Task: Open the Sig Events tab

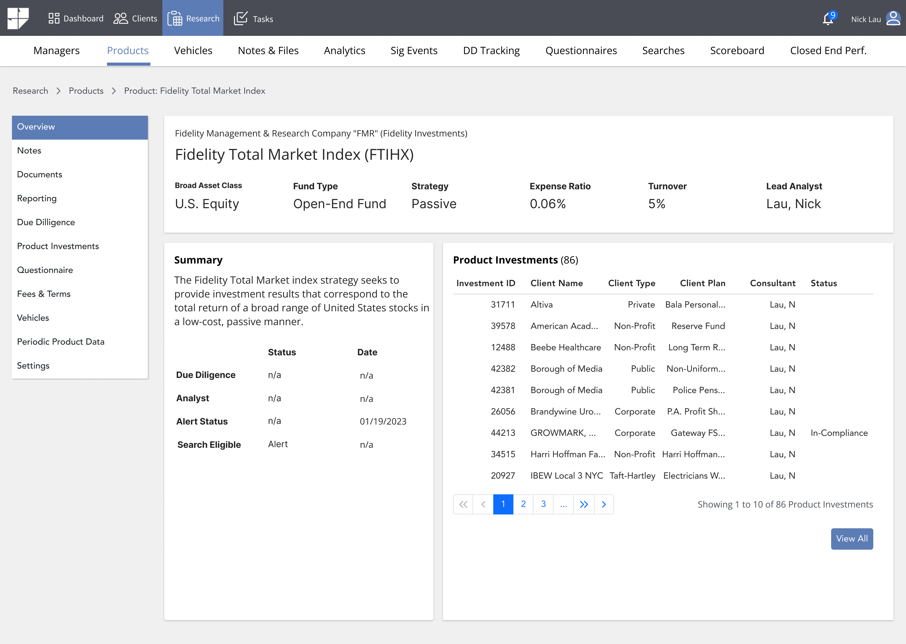Action: [x=414, y=50]
